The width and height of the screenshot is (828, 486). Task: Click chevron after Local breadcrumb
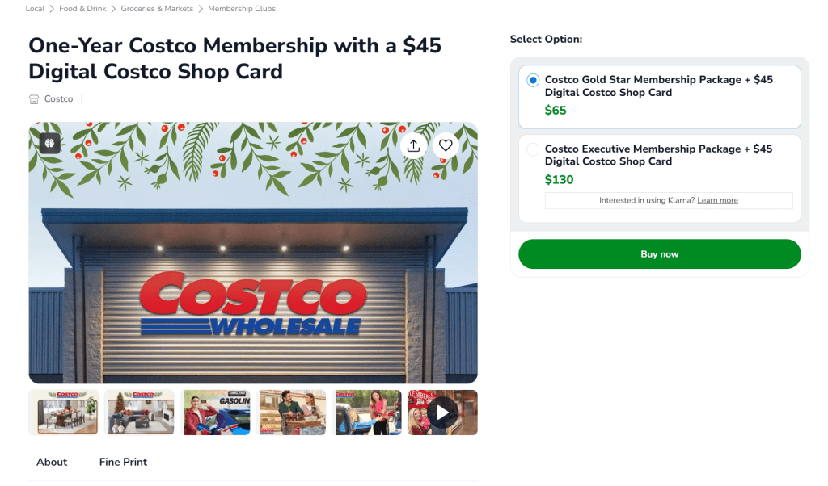click(x=52, y=9)
